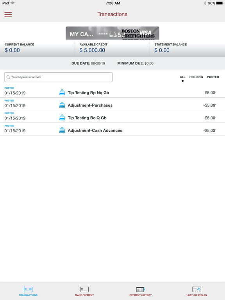Tap the battery indicator icon
Image resolution: width=225 pixels, height=300 pixels.
point(220,3)
